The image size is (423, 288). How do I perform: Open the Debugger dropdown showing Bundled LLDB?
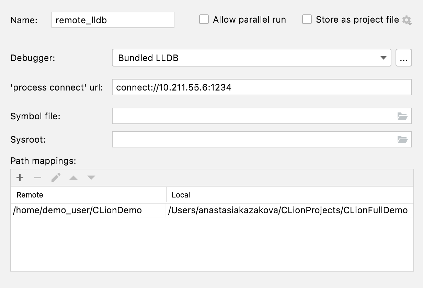click(x=251, y=58)
